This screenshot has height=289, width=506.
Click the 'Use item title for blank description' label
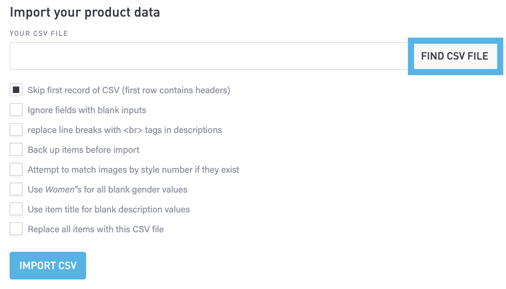tap(109, 210)
